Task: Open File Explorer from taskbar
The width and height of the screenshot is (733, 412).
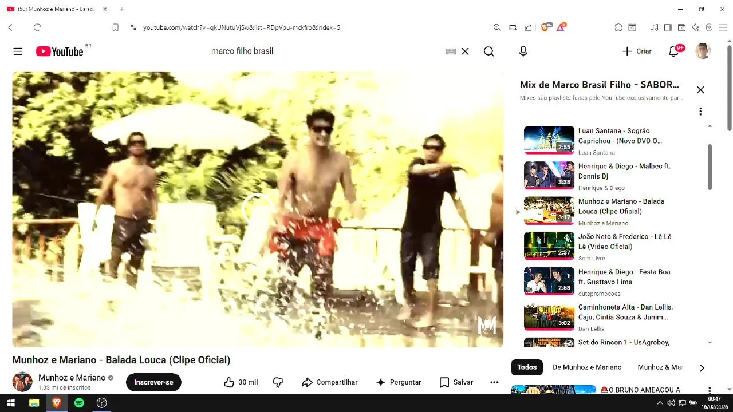Action: 34,403
